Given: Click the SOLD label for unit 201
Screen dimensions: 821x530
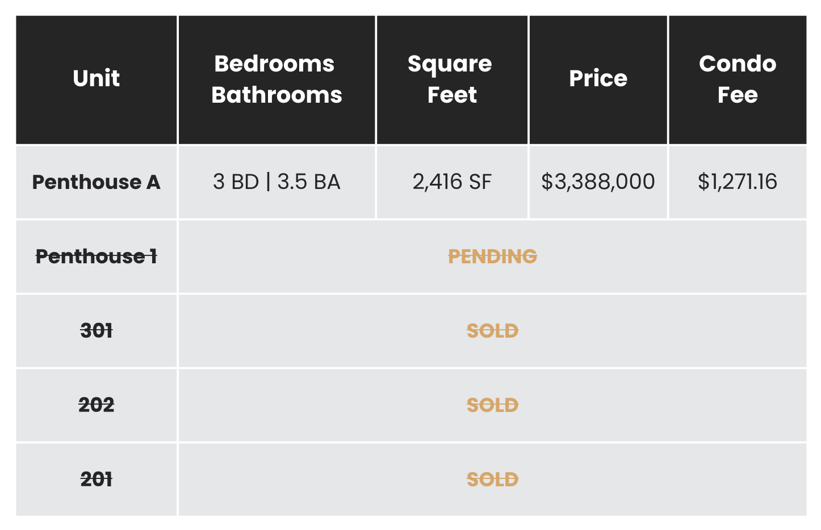Looking at the screenshot, I should 492,479.
